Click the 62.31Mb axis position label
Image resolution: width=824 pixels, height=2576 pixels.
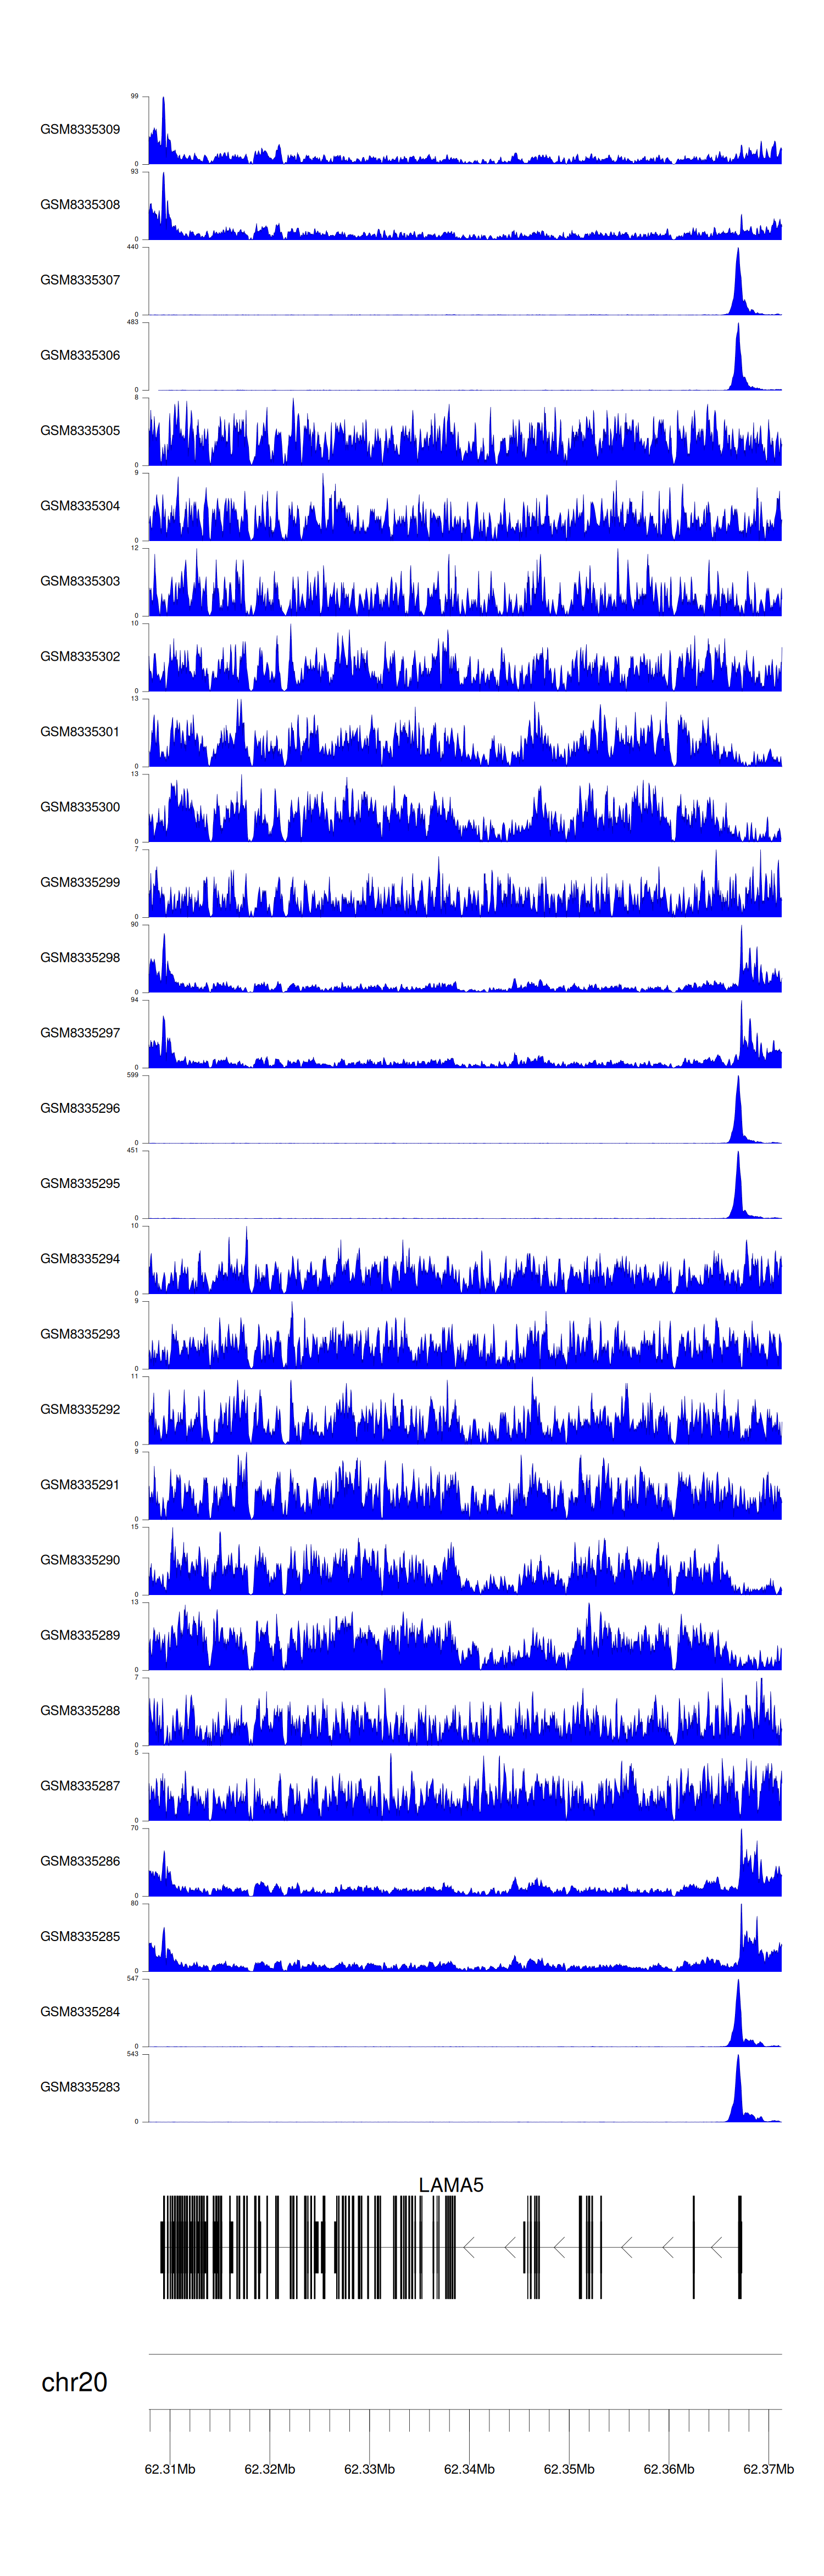point(170,2469)
